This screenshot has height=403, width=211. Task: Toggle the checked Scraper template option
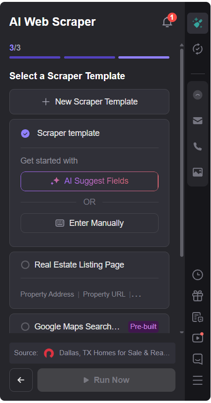tap(25, 134)
